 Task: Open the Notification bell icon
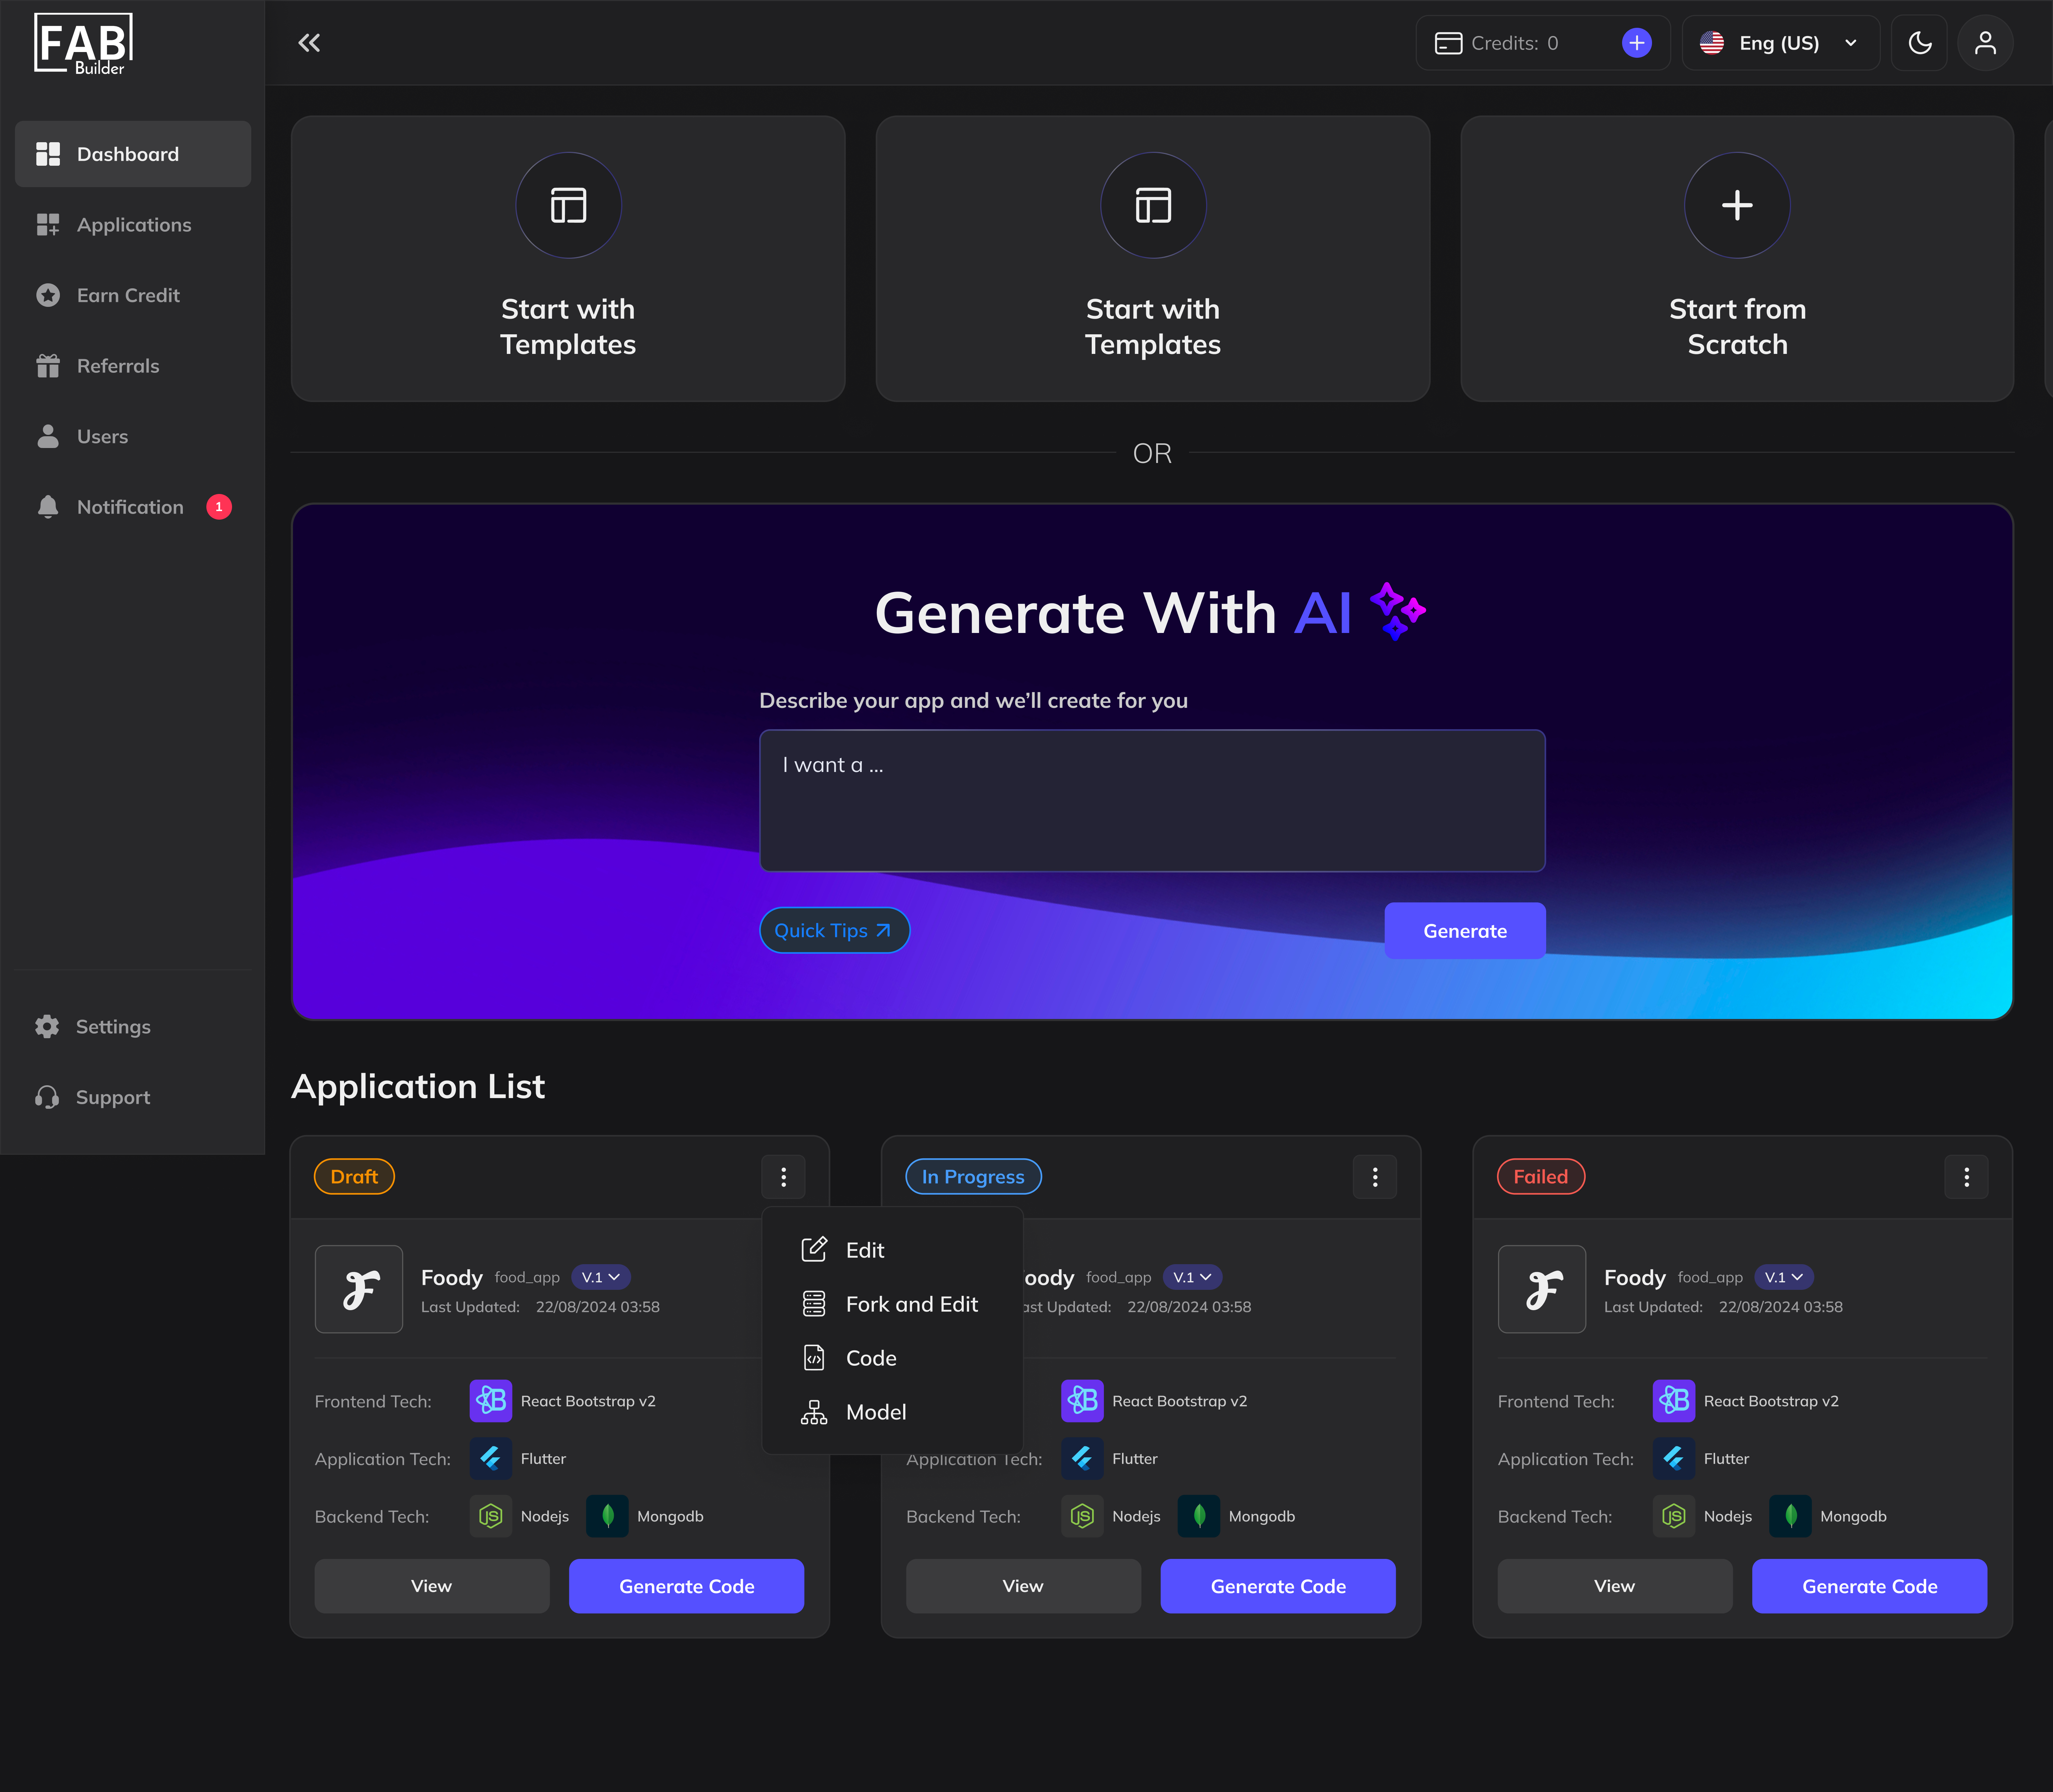click(x=48, y=507)
